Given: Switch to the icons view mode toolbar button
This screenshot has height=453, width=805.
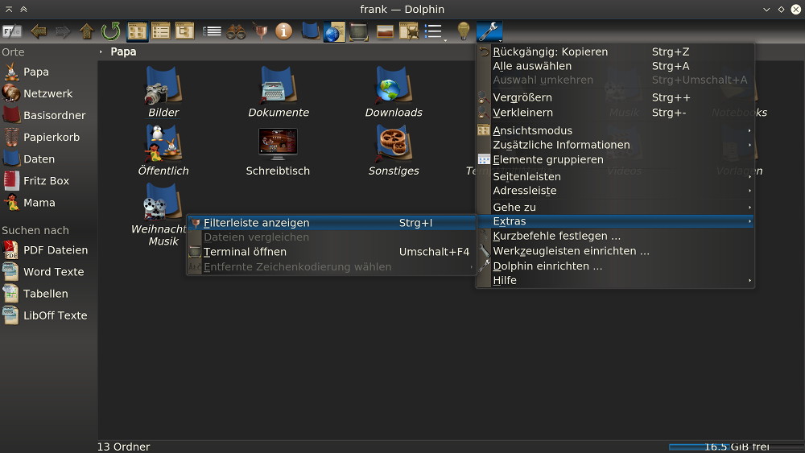Looking at the screenshot, I should coord(137,32).
